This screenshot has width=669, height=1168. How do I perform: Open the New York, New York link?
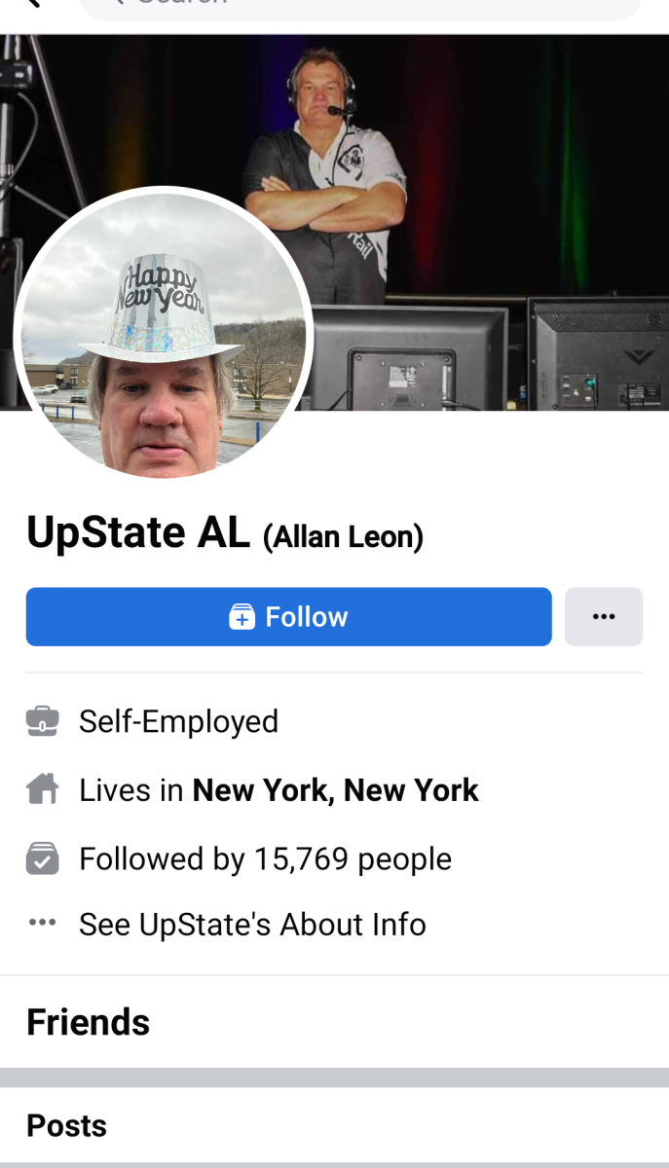click(335, 790)
